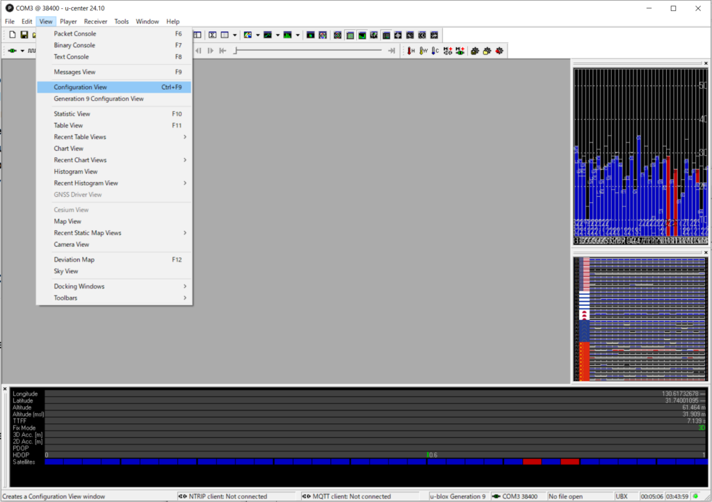Click the first M+ message toolbar icon
The width and height of the screenshot is (712, 502).
pos(448,51)
